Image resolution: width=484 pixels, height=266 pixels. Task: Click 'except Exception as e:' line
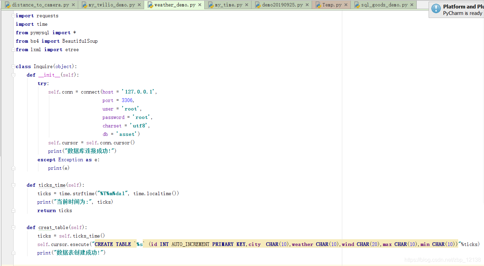pyautogui.click(x=69, y=160)
